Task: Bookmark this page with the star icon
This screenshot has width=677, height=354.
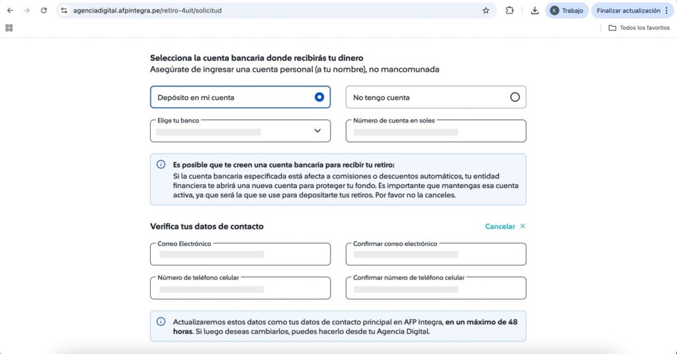Action: (x=486, y=11)
